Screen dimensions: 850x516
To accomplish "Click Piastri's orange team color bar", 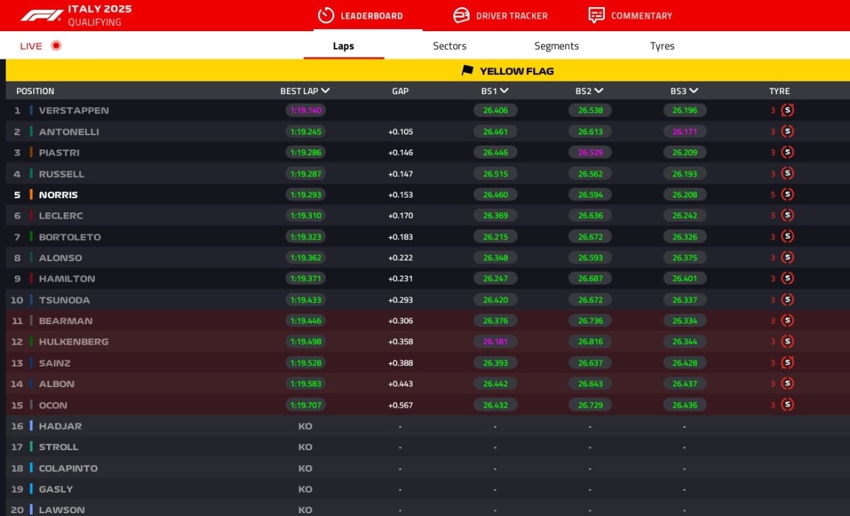I will [31, 153].
